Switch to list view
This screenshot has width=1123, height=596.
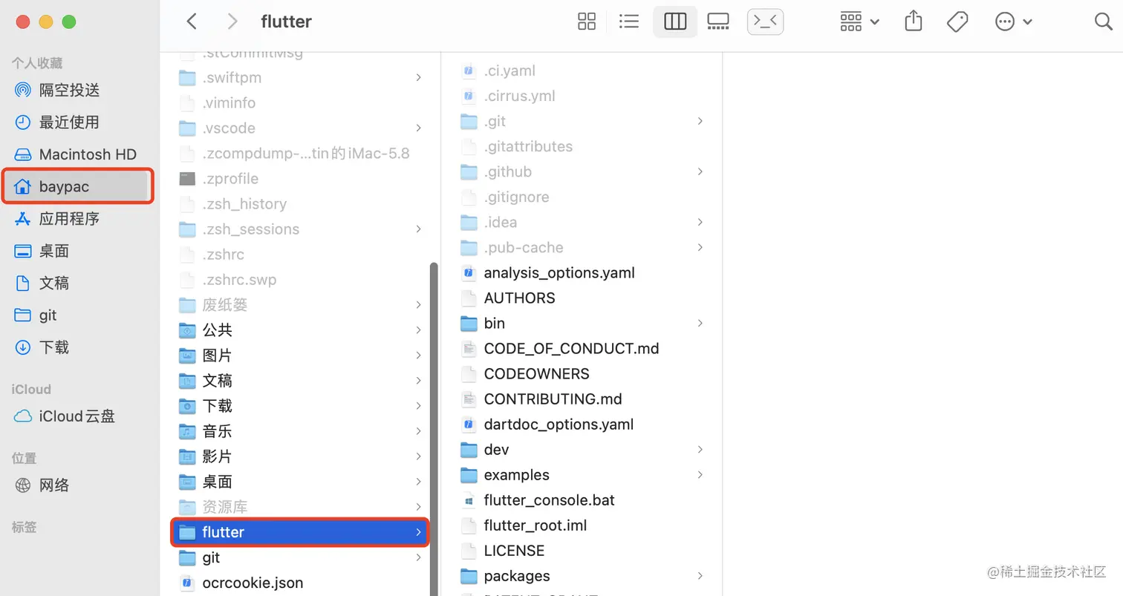point(629,22)
